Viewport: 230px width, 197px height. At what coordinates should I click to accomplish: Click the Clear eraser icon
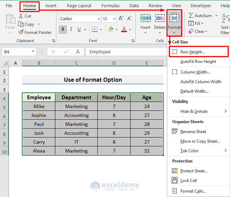[191, 31]
